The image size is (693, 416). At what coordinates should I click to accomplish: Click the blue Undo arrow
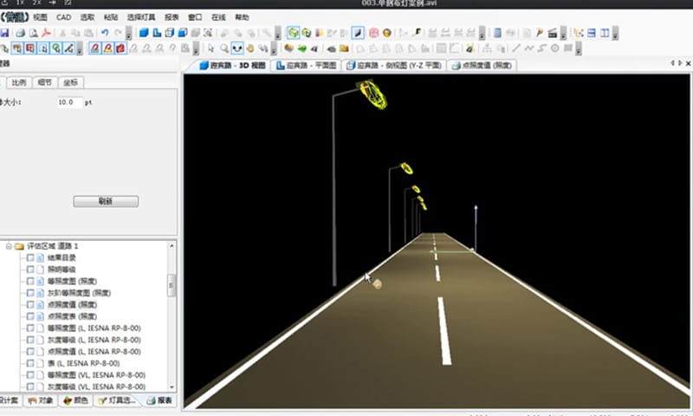(x=105, y=33)
